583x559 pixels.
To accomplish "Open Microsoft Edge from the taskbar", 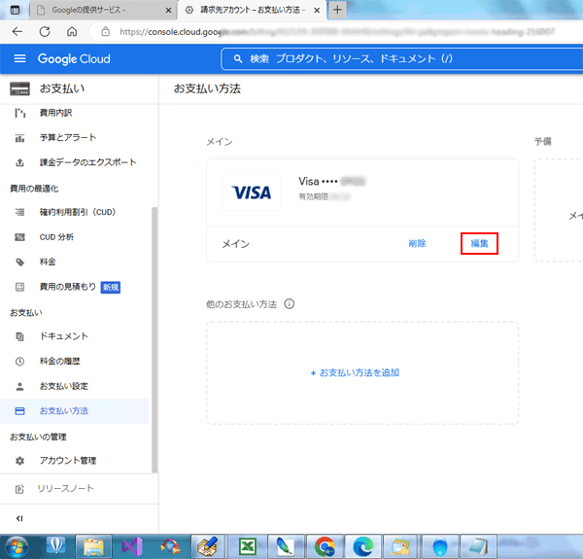I will tap(362, 546).
